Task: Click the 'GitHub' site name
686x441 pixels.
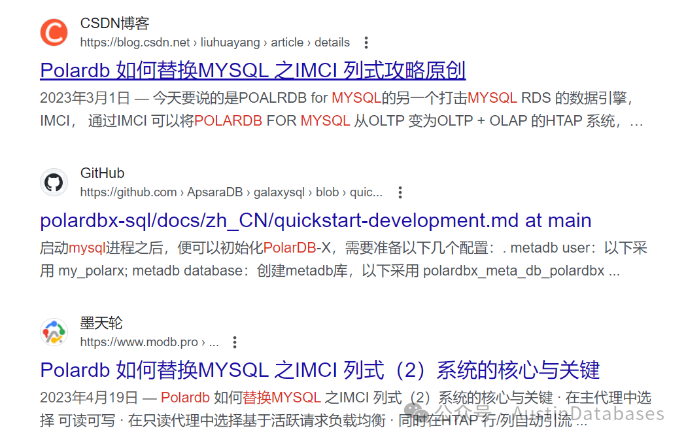Action: (103, 173)
